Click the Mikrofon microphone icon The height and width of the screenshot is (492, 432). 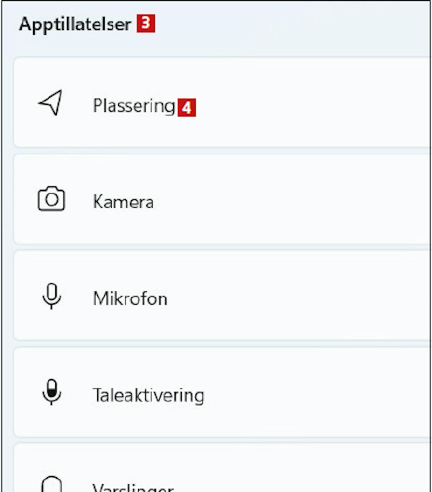click(x=52, y=296)
